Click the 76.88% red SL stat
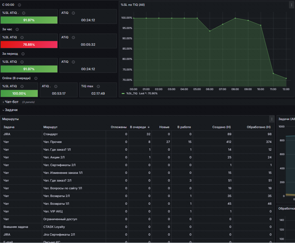295x243 pixels. [29, 44]
